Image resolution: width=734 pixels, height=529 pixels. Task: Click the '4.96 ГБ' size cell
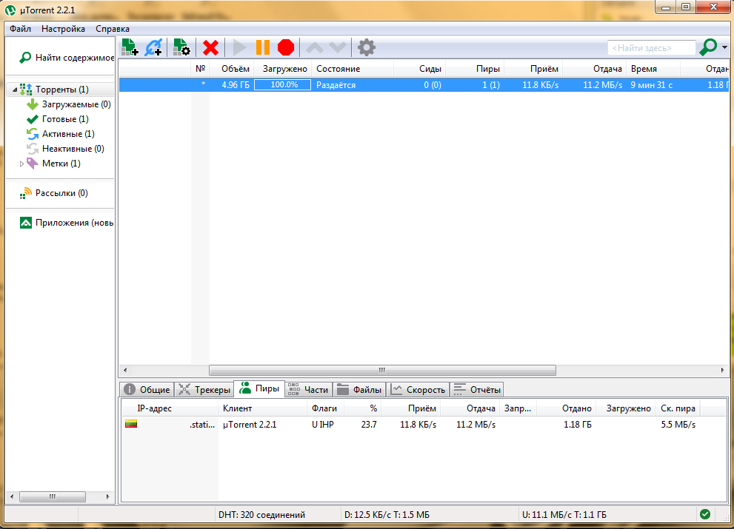(236, 85)
